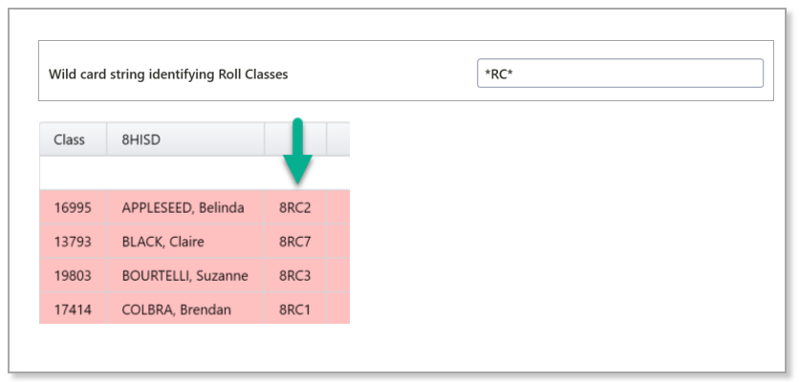Click roll class 8RC7 cell

(x=295, y=242)
